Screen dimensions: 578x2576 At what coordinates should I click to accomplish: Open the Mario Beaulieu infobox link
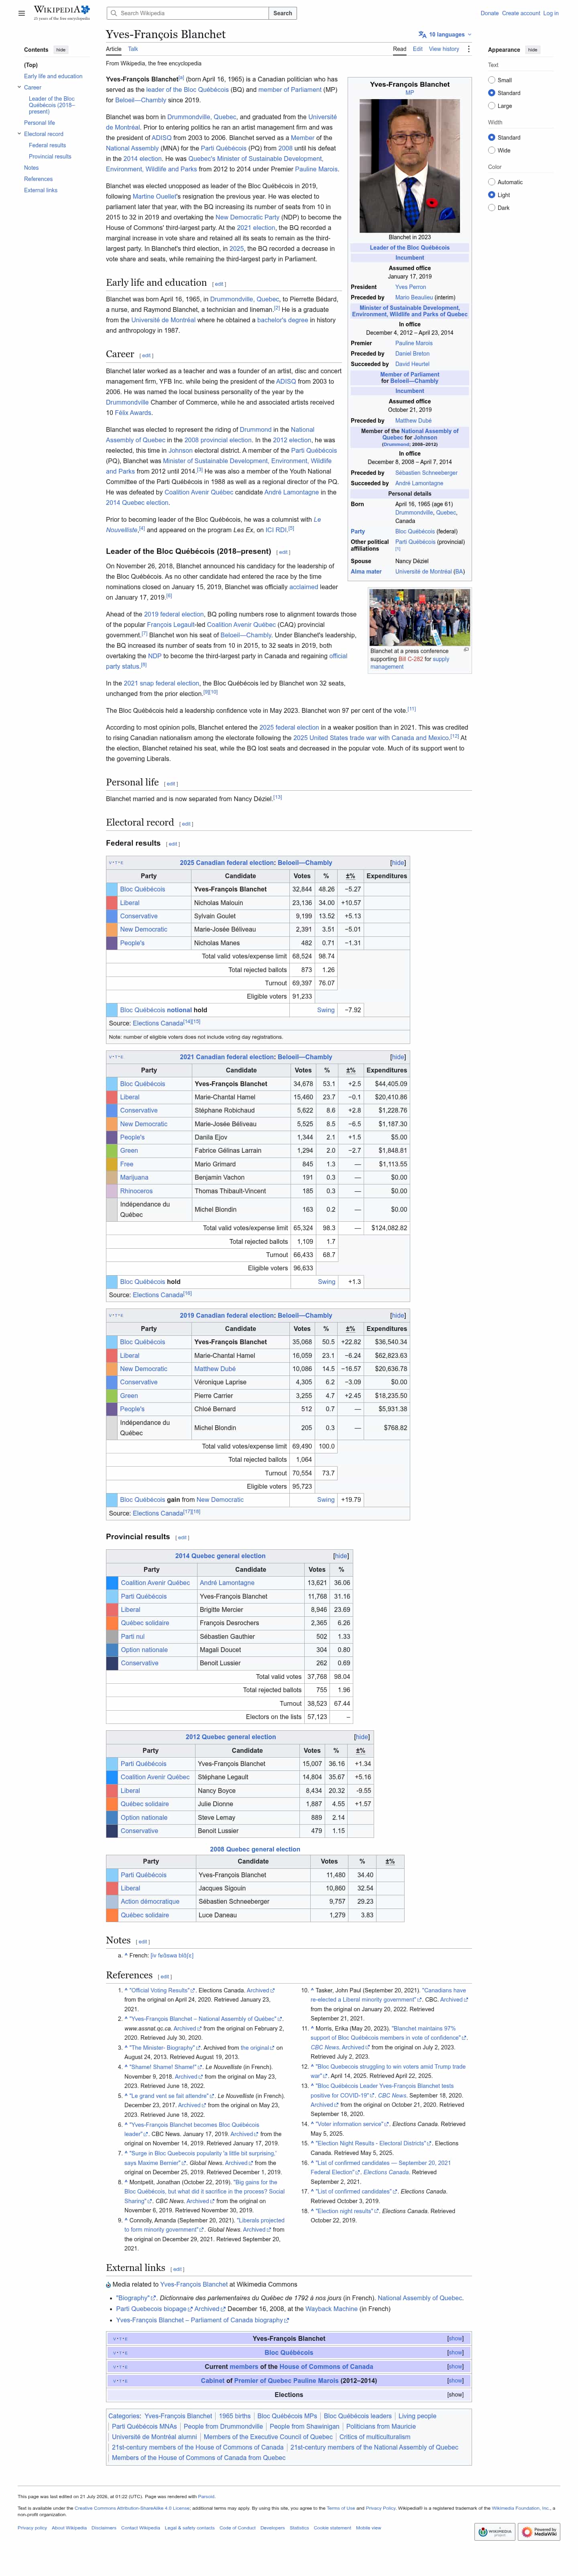coord(414,297)
